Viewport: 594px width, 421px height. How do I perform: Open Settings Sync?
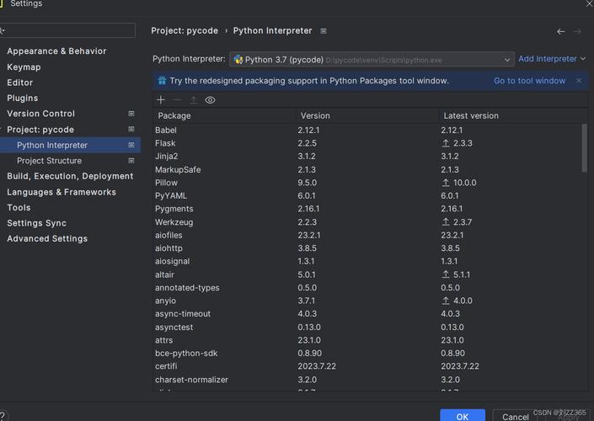(x=37, y=223)
